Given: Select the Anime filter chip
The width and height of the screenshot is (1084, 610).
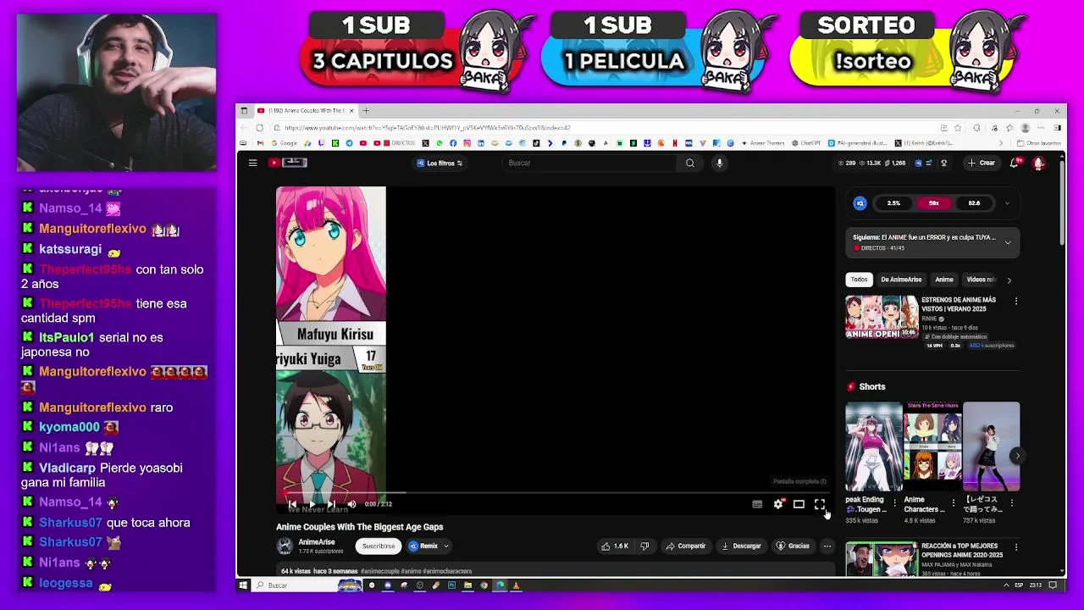Looking at the screenshot, I should coord(944,280).
